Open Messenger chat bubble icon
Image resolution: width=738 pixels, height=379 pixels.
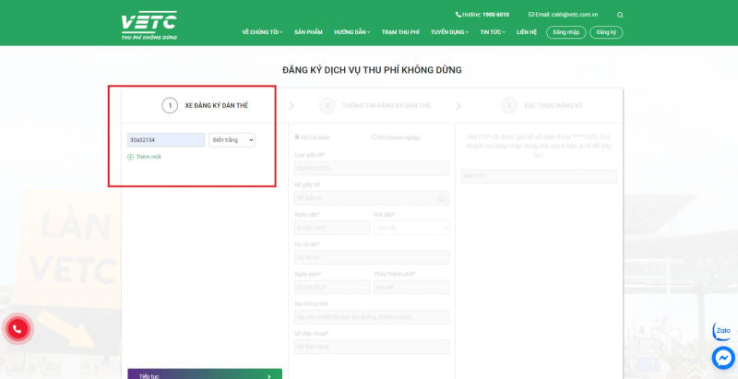tap(723, 358)
